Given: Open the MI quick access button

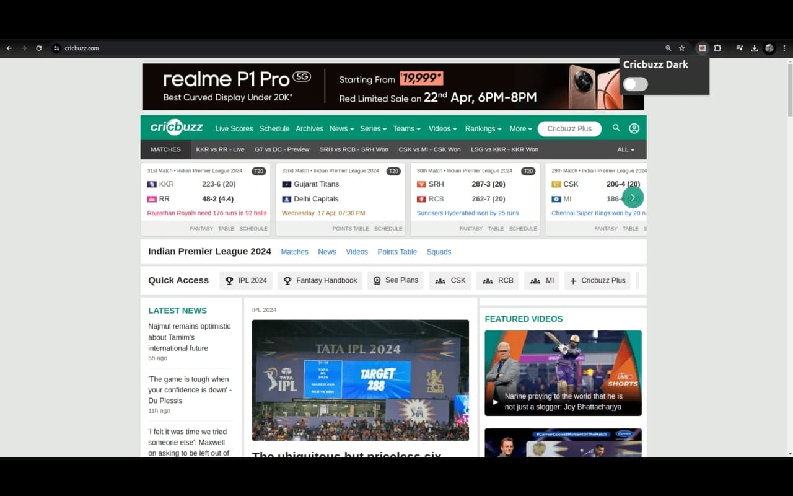Looking at the screenshot, I should (x=541, y=280).
